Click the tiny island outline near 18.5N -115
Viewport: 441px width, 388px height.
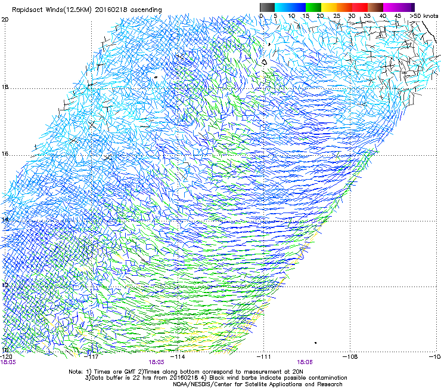156,77
